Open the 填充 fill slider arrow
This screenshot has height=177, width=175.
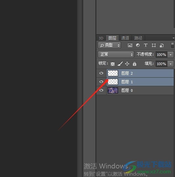coord(171,64)
